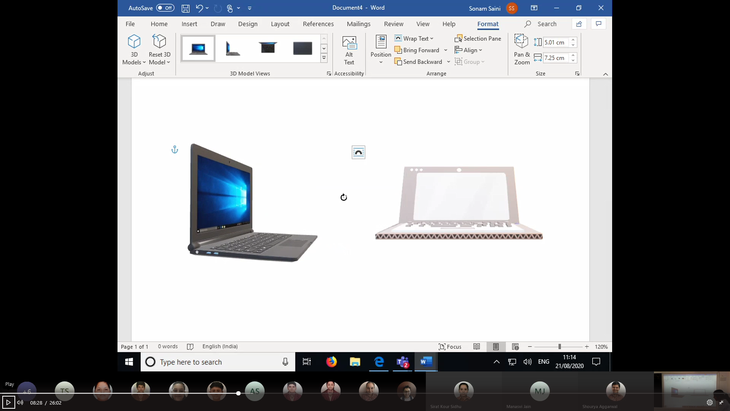Open Firefox from taskbar
The width and height of the screenshot is (730, 411).
331,362
